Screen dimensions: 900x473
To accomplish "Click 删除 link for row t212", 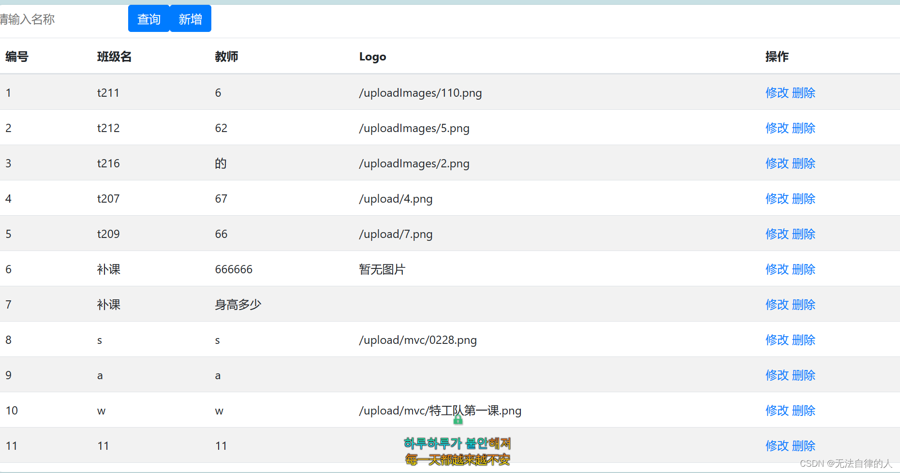I will pos(804,128).
